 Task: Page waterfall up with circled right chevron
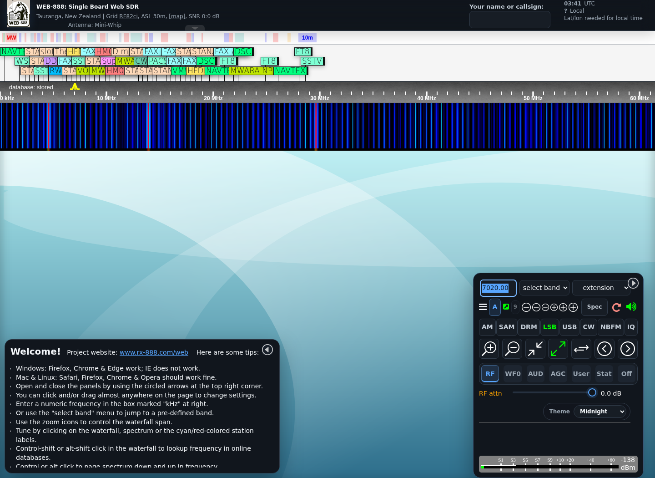tap(628, 349)
